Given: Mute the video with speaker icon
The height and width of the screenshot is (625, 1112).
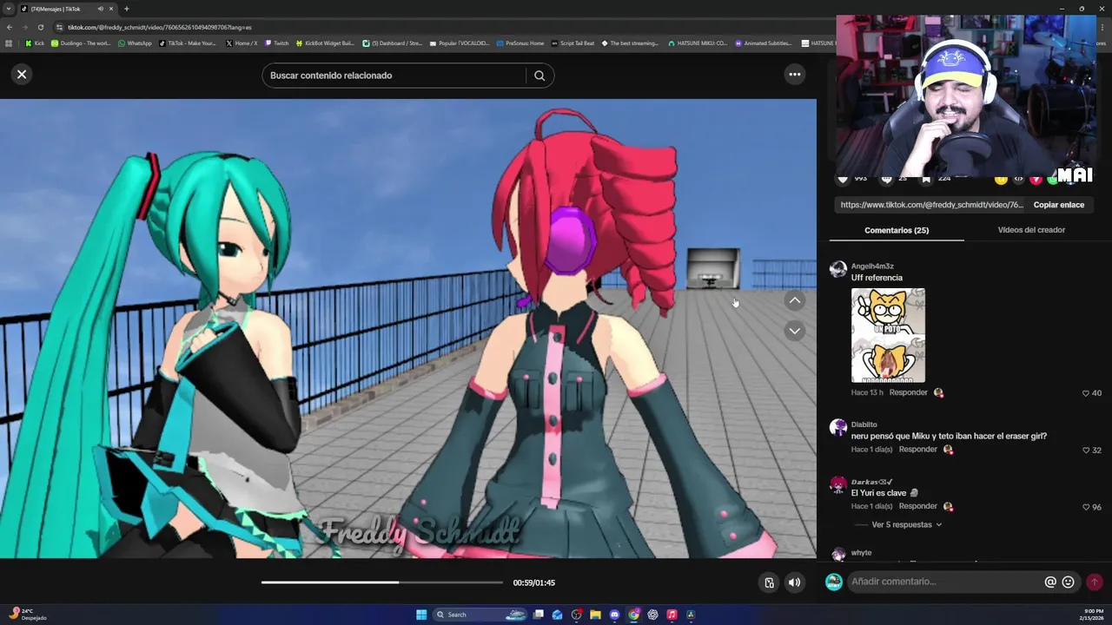Looking at the screenshot, I should coord(794,582).
